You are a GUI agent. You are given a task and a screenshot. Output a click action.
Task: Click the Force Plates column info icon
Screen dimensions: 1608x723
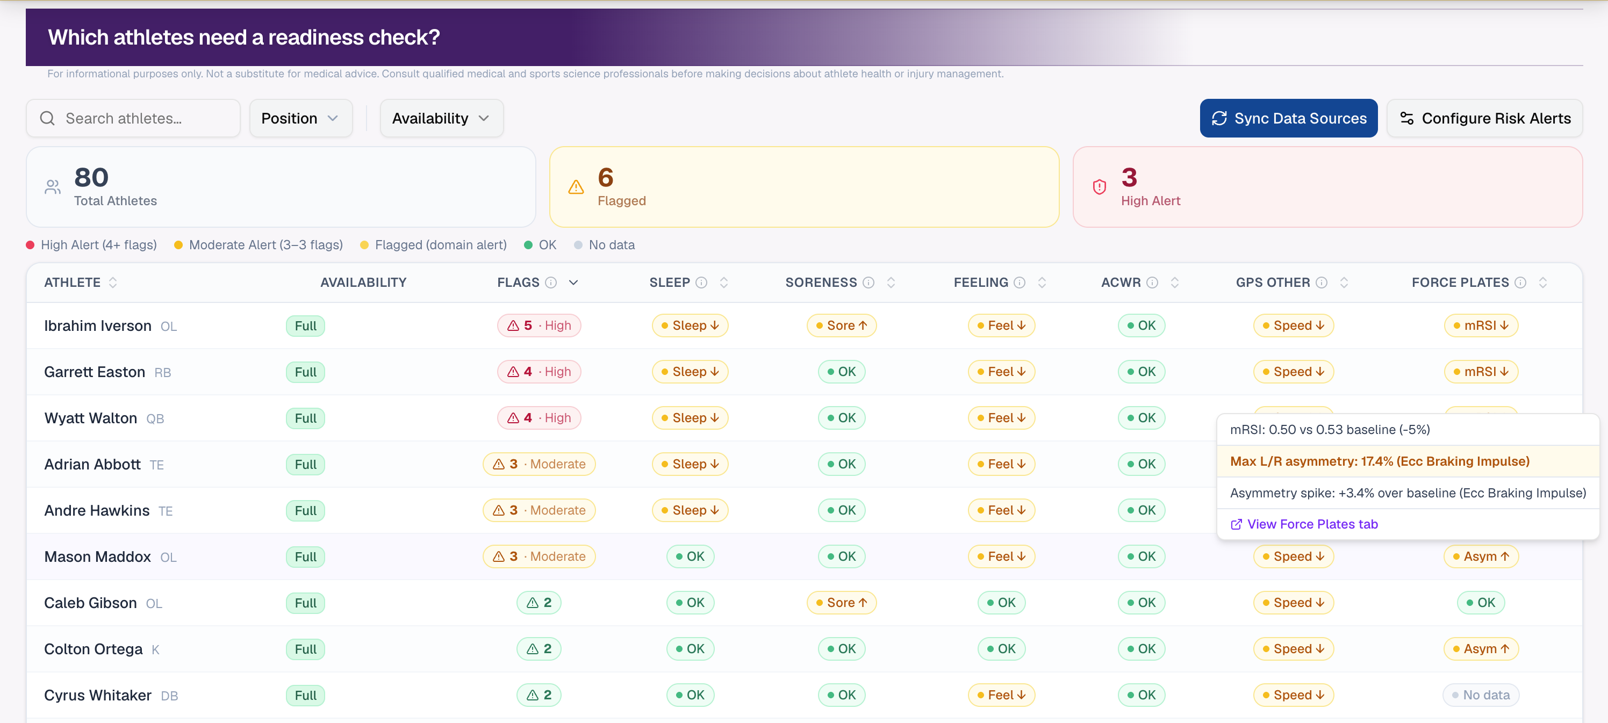tap(1520, 283)
